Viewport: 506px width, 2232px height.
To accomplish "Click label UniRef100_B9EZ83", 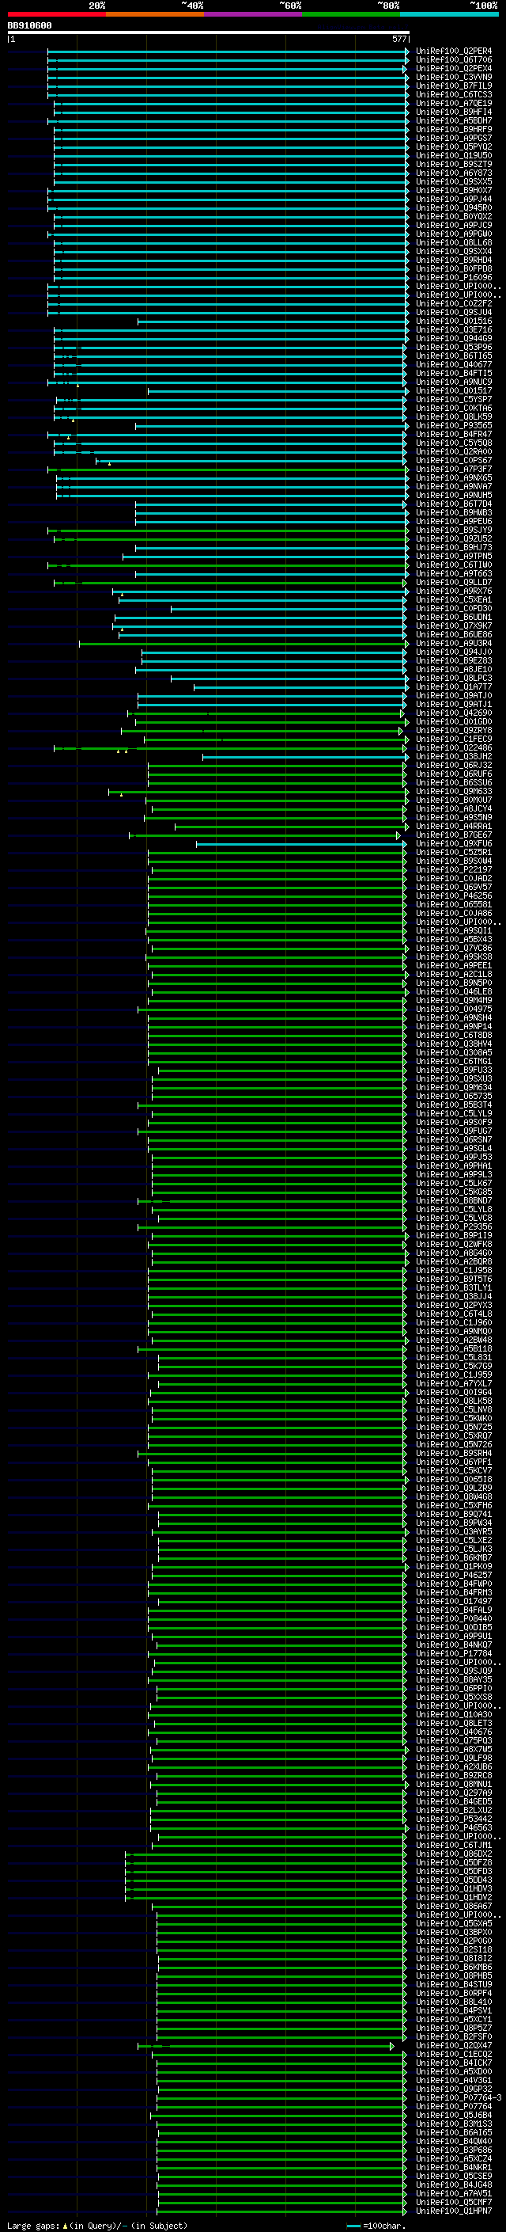I will coord(453,661).
